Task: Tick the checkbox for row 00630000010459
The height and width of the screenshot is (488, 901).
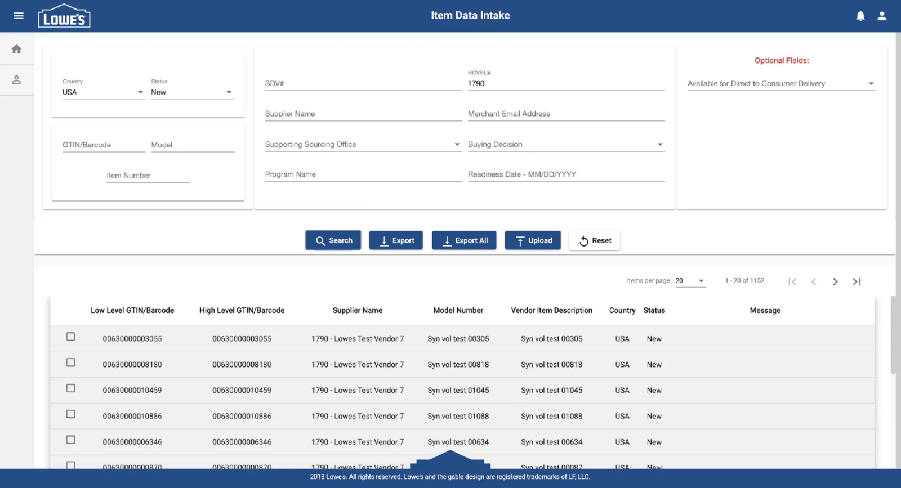Action: coord(70,388)
